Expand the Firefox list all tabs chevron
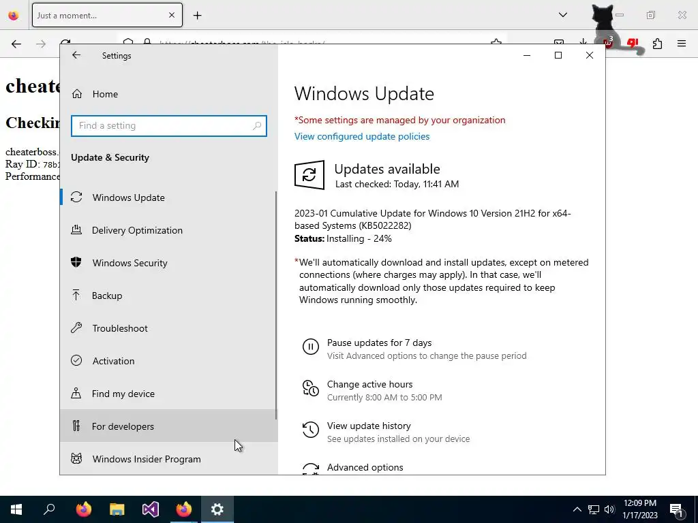The image size is (698, 523). click(563, 15)
